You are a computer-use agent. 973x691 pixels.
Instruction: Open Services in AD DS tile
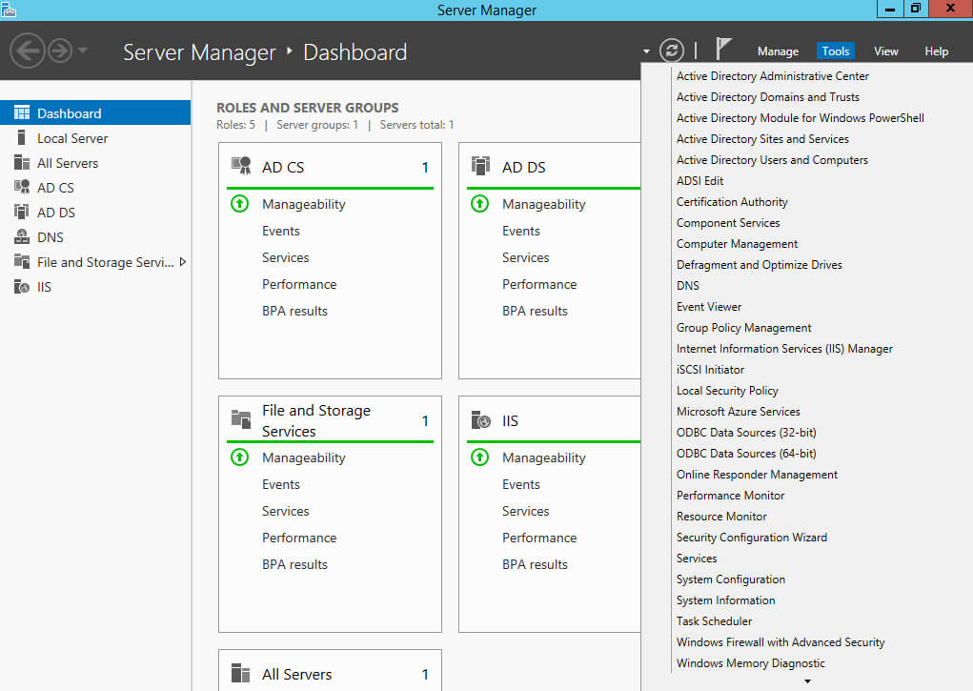pos(526,257)
